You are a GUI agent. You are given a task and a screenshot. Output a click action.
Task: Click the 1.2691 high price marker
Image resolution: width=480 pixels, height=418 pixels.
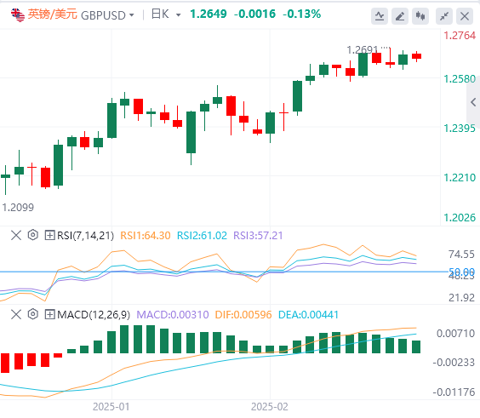pos(363,49)
